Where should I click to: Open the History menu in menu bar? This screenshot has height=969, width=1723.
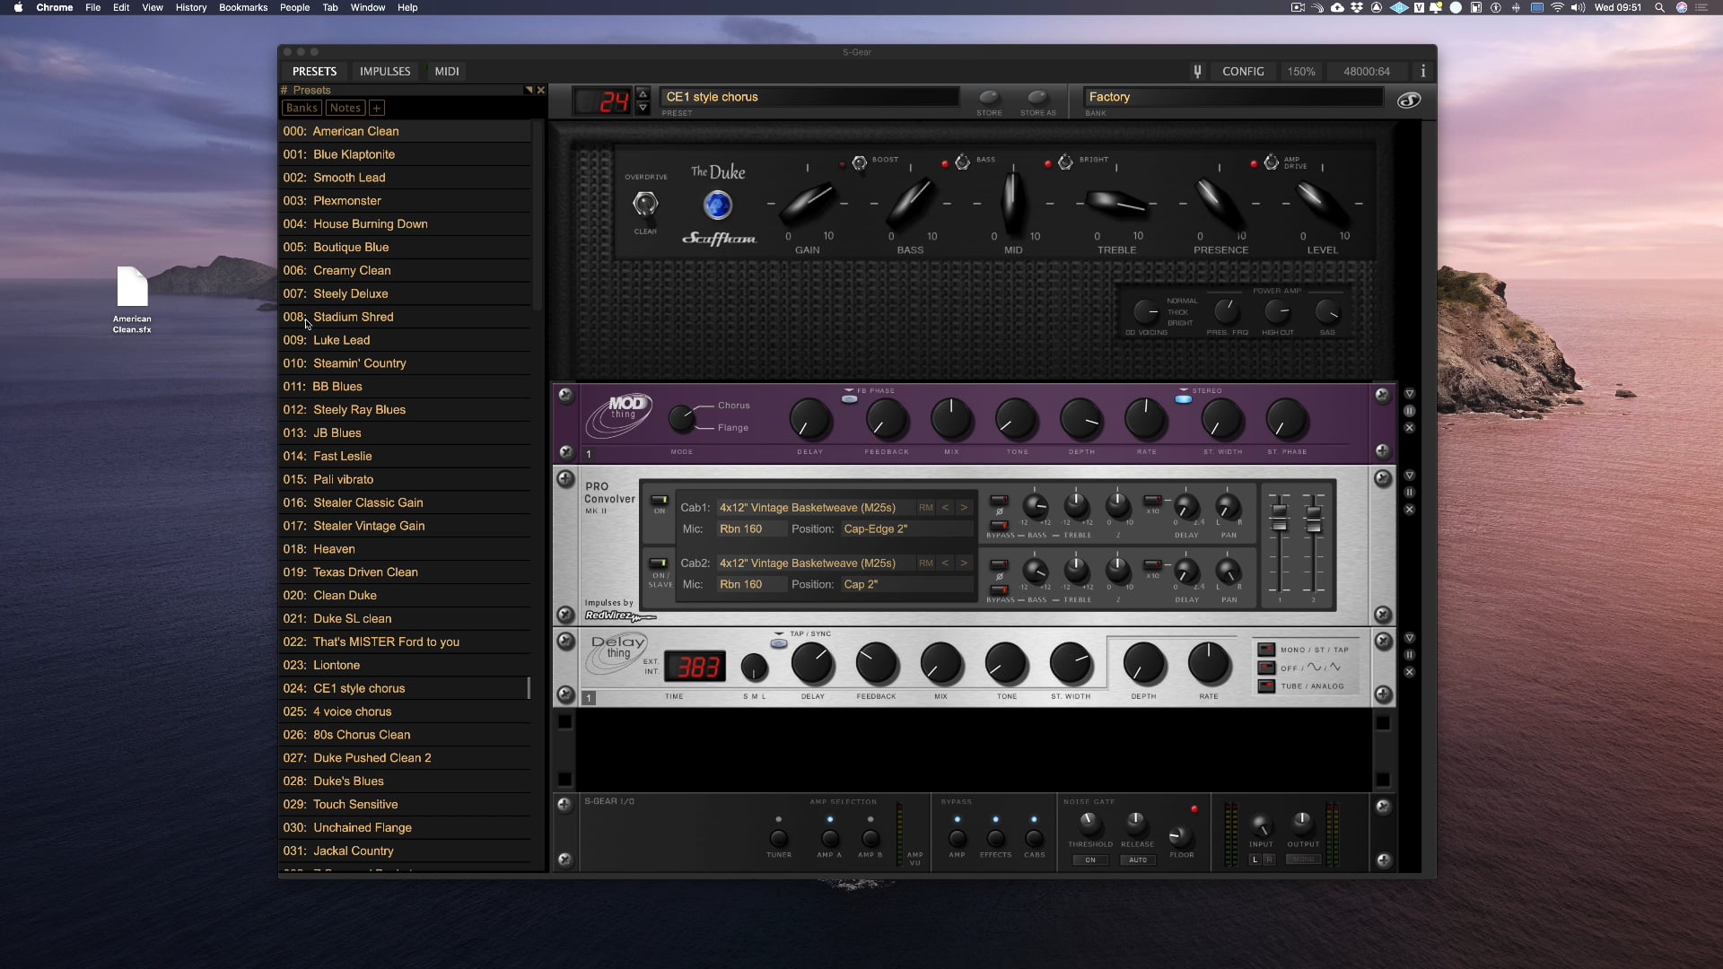click(x=190, y=7)
